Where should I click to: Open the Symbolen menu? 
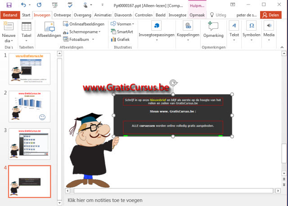[252, 31]
